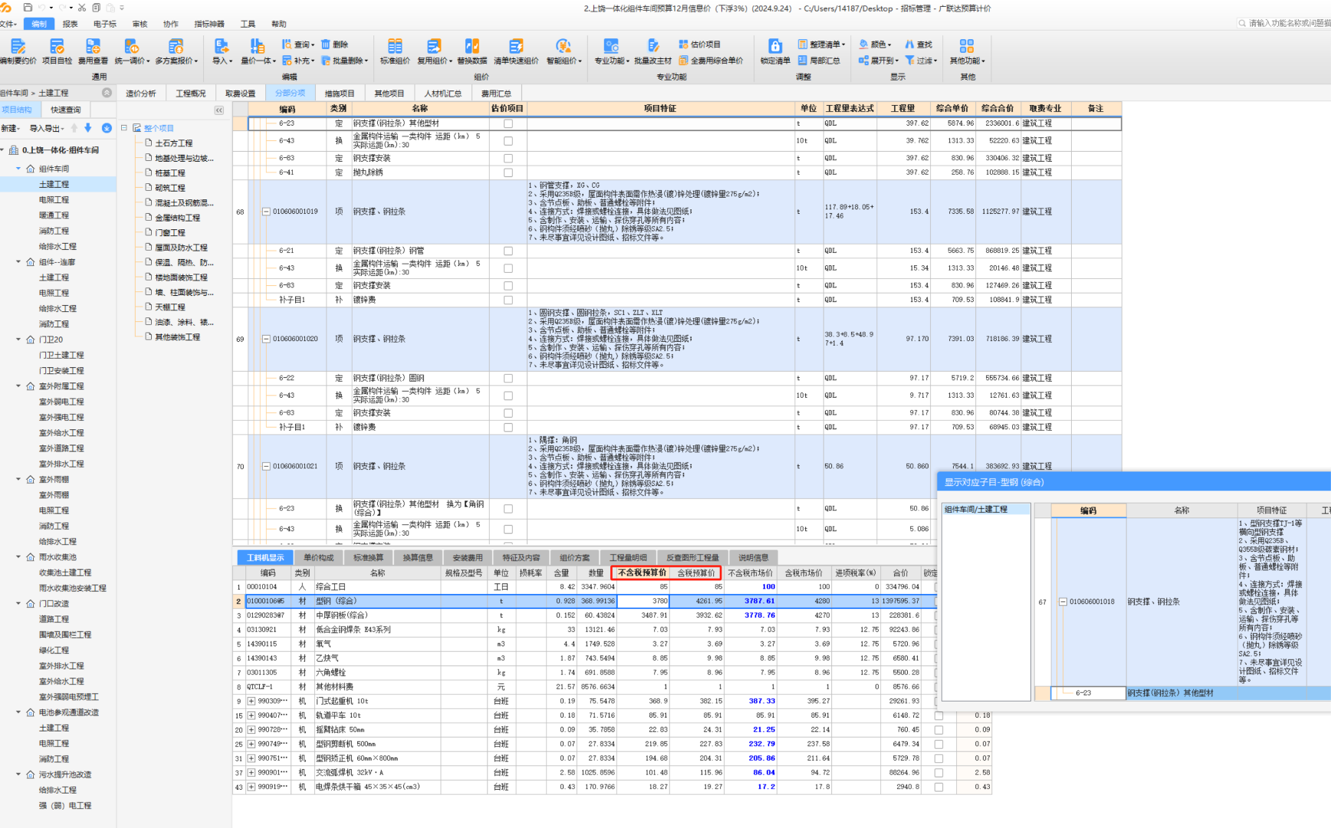Toggle lock checkbox for 电焊条烘干箱 row

point(938,787)
